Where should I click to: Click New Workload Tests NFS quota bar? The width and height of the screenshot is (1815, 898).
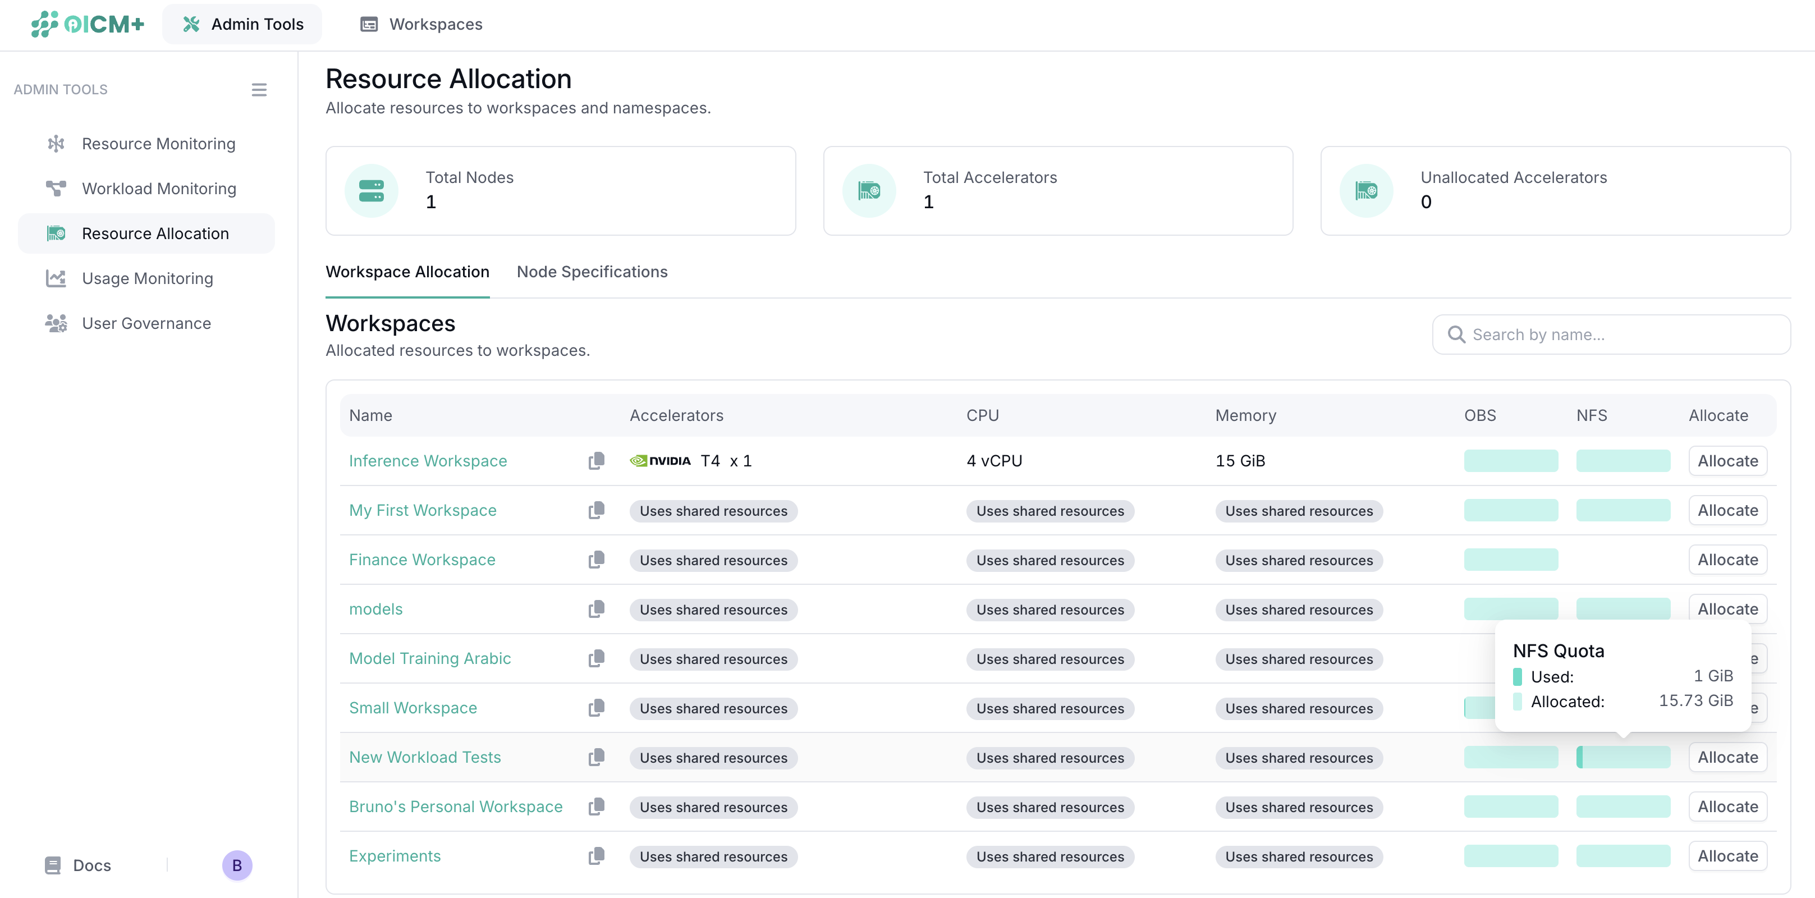(1622, 757)
